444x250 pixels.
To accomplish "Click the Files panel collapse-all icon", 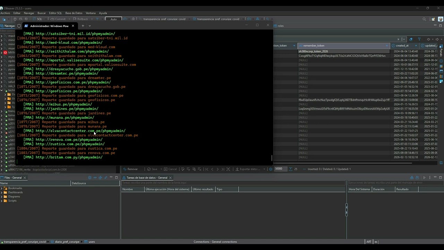I will (x=95, y=178).
